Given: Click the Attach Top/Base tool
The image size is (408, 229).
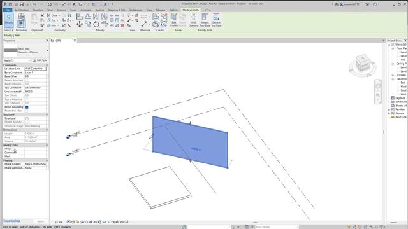Looking at the screenshot, I should (x=205, y=20).
